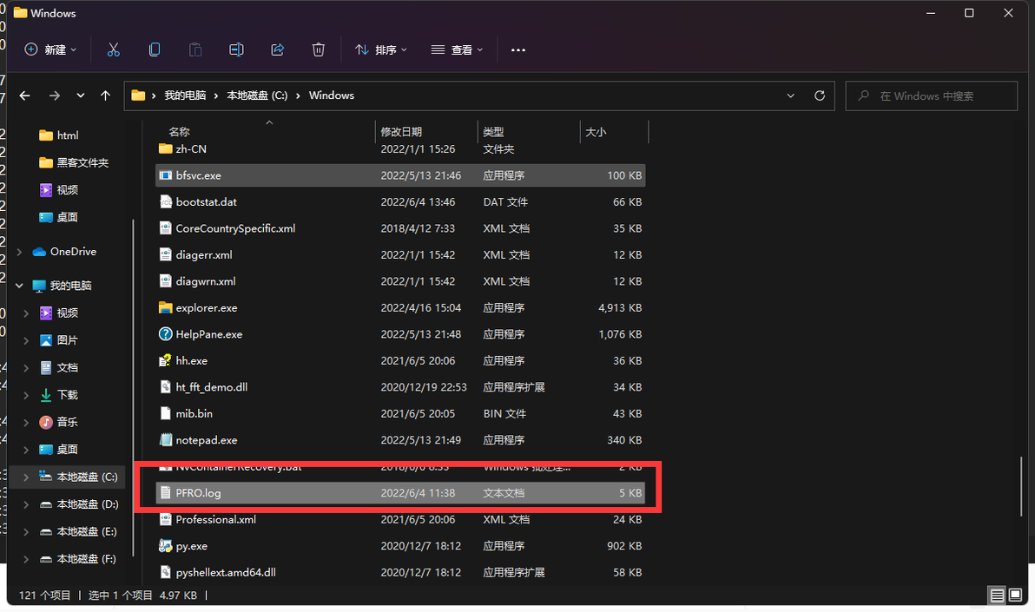Sort by the 大小 column header

(596, 132)
